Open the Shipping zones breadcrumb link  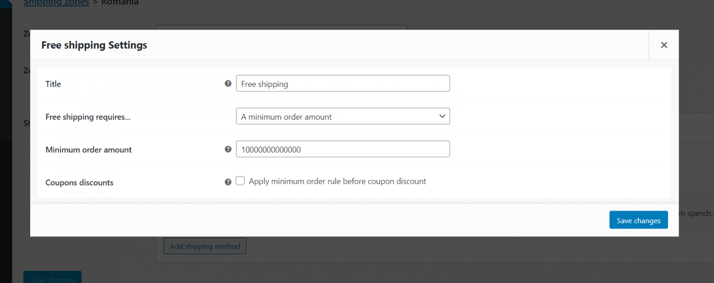point(56,2)
